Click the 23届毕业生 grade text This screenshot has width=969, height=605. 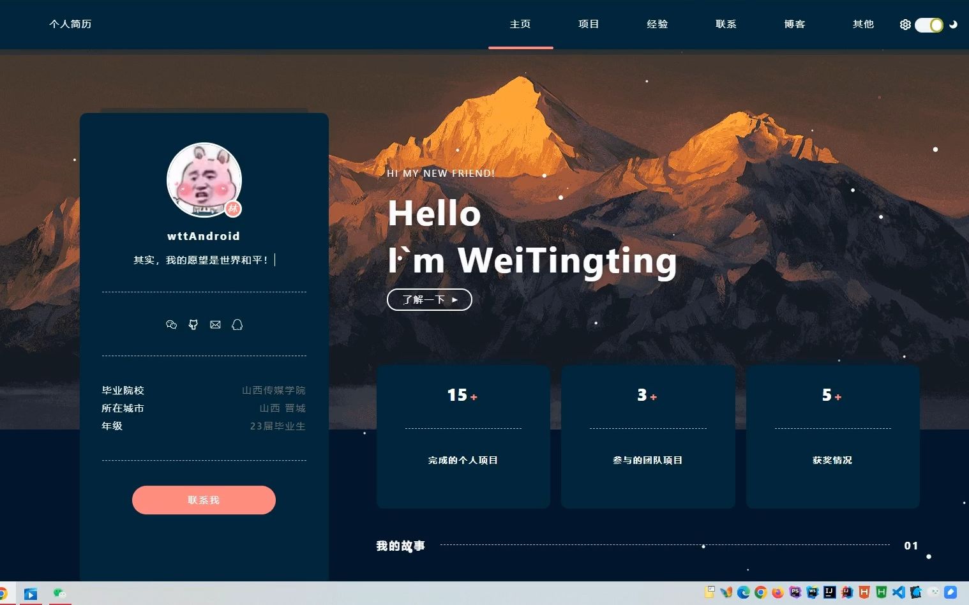[x=278, y=426]
